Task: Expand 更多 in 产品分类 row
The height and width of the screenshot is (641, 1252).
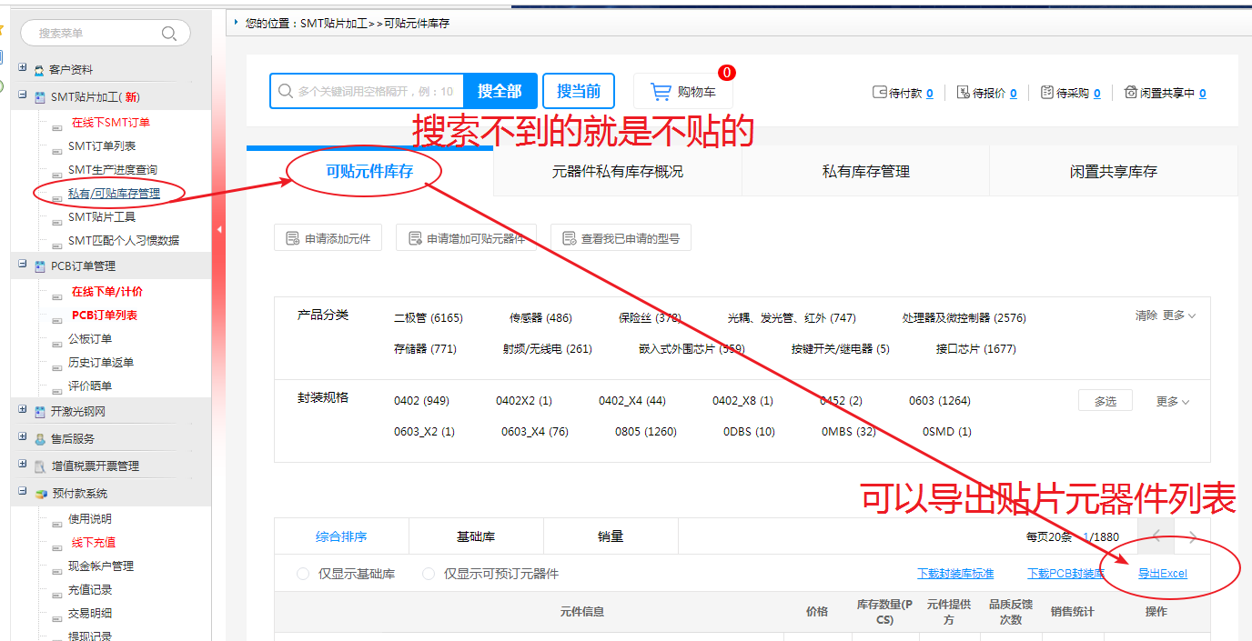Action: tap(1178, 315)
